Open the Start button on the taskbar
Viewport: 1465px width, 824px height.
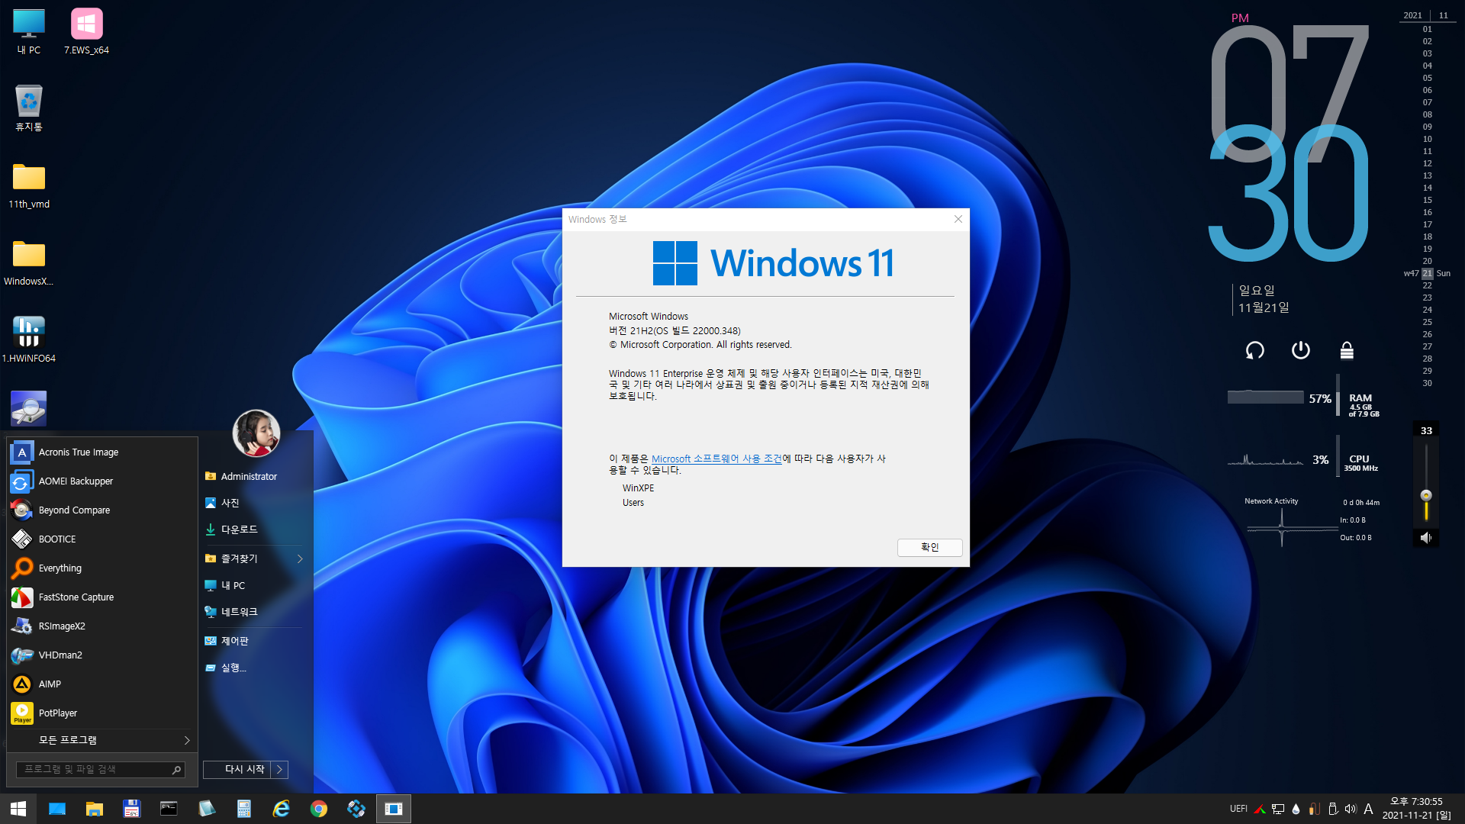[x=18, y=809]
